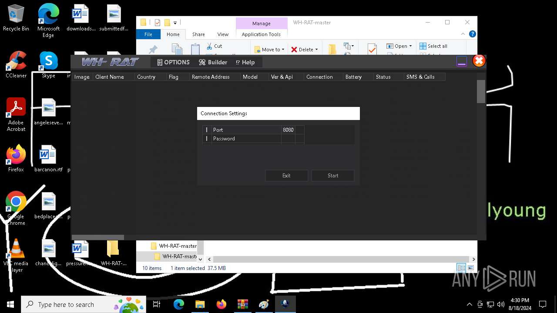Image resolution: width=557 pixels, height=313 pixels.
Task: Open Firefox desktop shortcut
Action: [16, 159]
